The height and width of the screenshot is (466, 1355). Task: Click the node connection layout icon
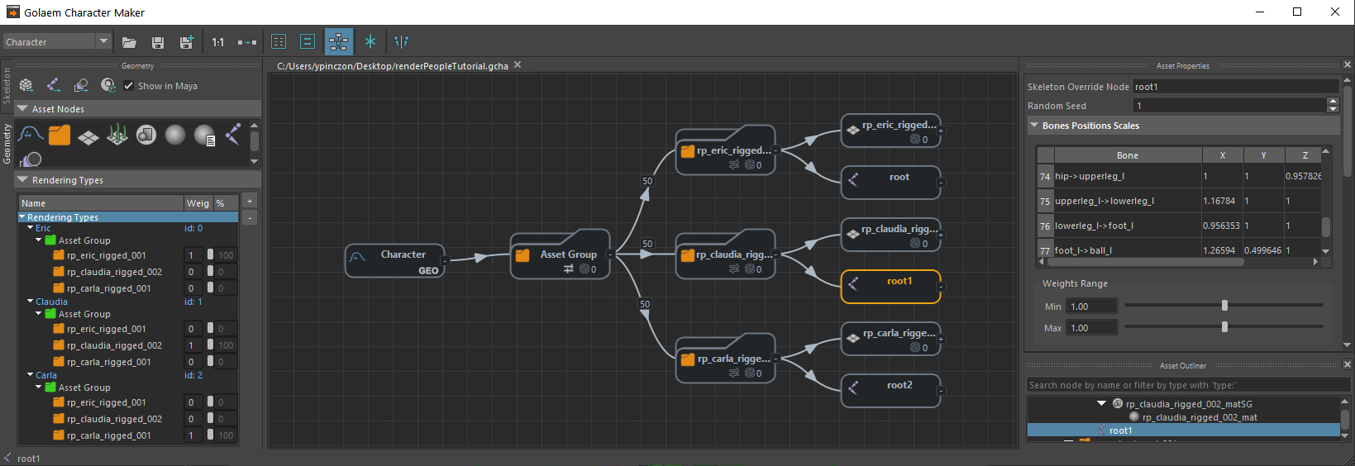pyautogui.click(x=247, y=42)
